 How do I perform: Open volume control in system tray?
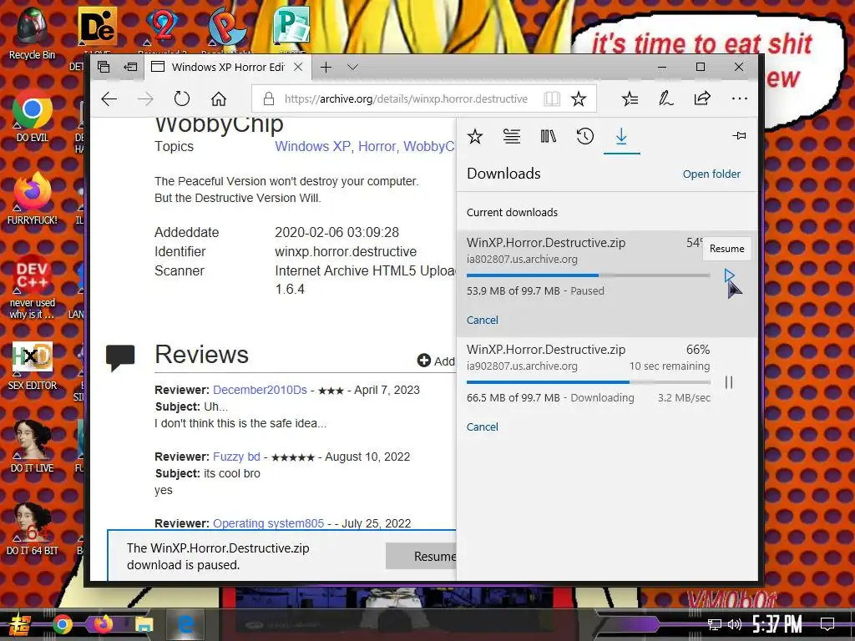pyautogui.click(x=735, y=624)
